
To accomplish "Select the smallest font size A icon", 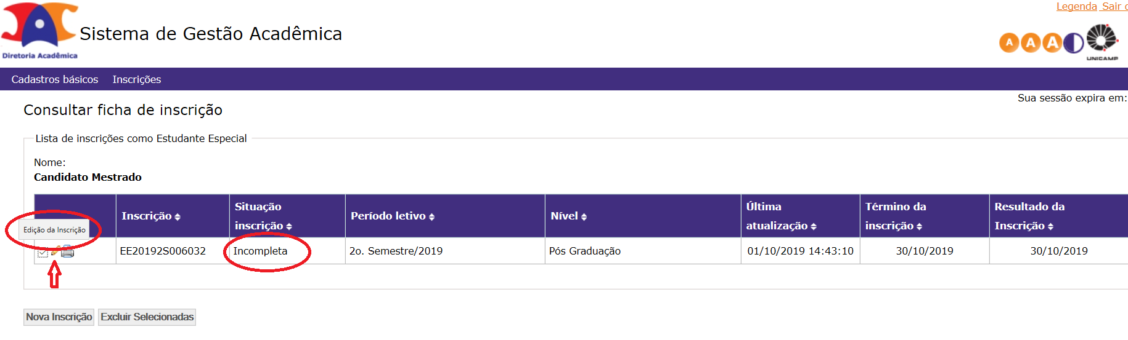I will [1009, 43].
